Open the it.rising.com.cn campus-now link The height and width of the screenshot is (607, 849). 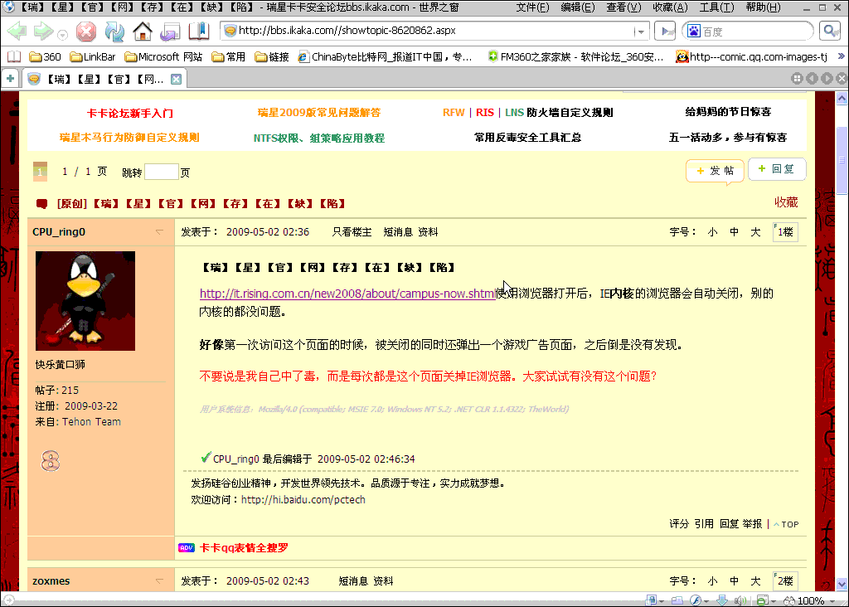[x=347, y=294]
